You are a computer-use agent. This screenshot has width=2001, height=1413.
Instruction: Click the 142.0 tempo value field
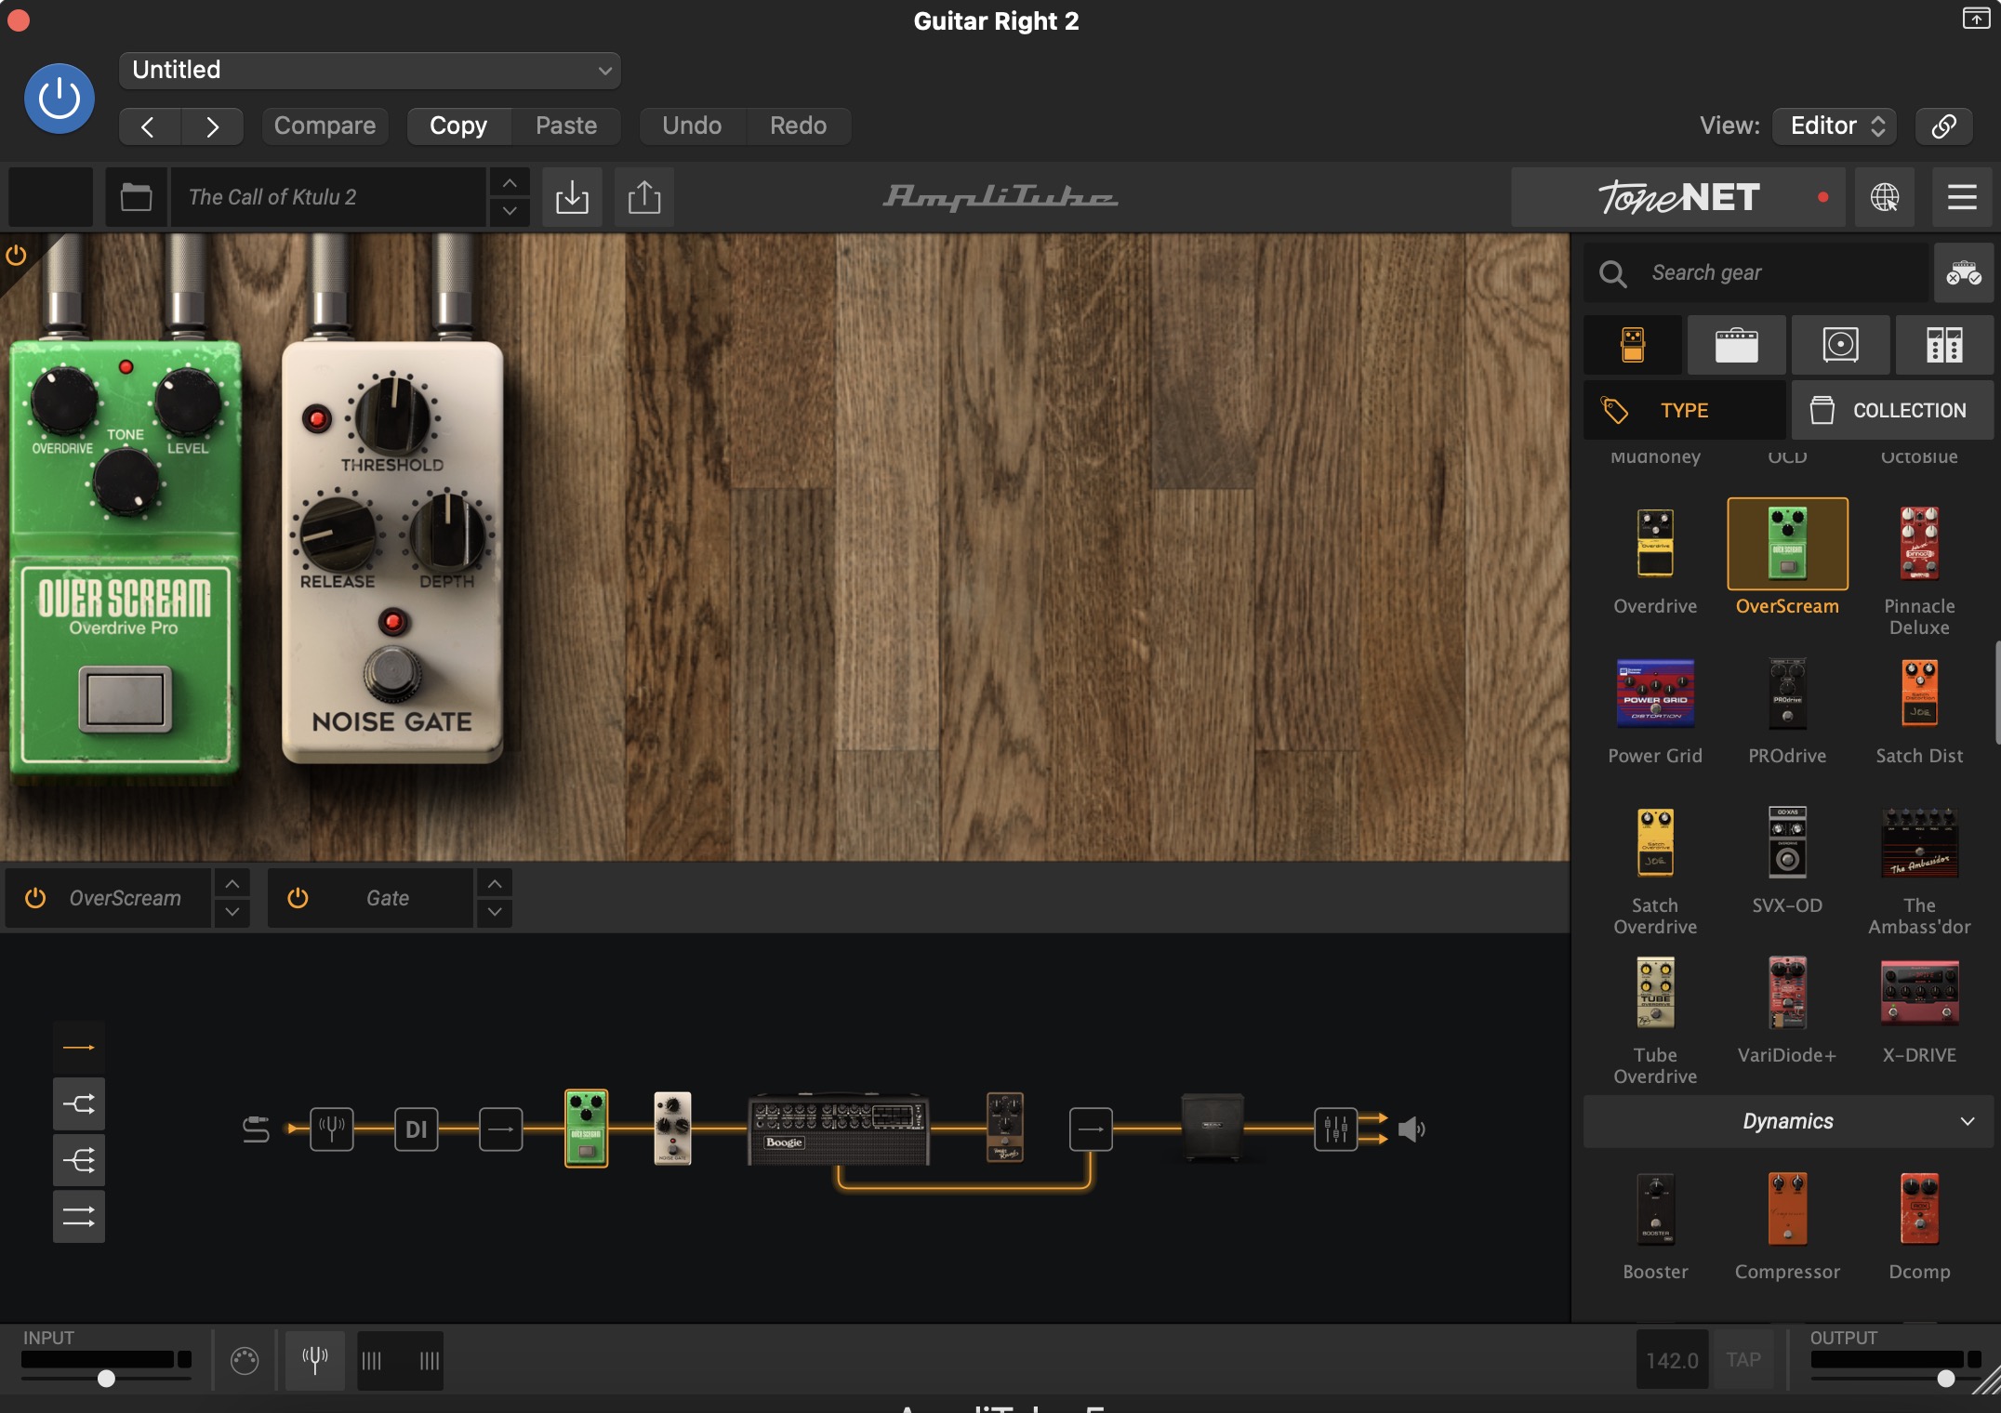click(1672, 1360)
